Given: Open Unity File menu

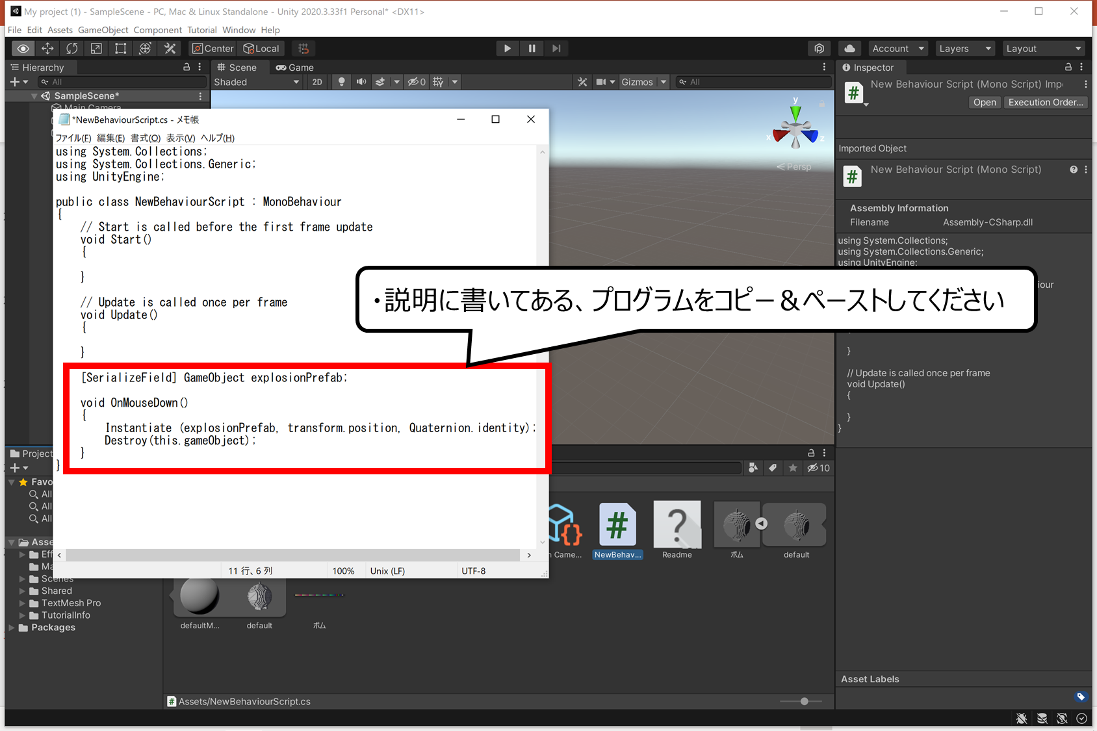Looking at the screenshot, I should [14, 30].
